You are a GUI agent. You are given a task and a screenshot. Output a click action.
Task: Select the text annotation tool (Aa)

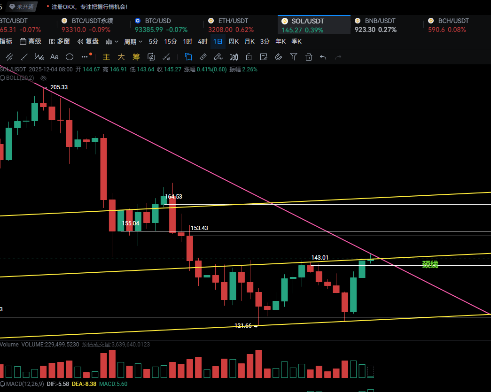point(55,57)
